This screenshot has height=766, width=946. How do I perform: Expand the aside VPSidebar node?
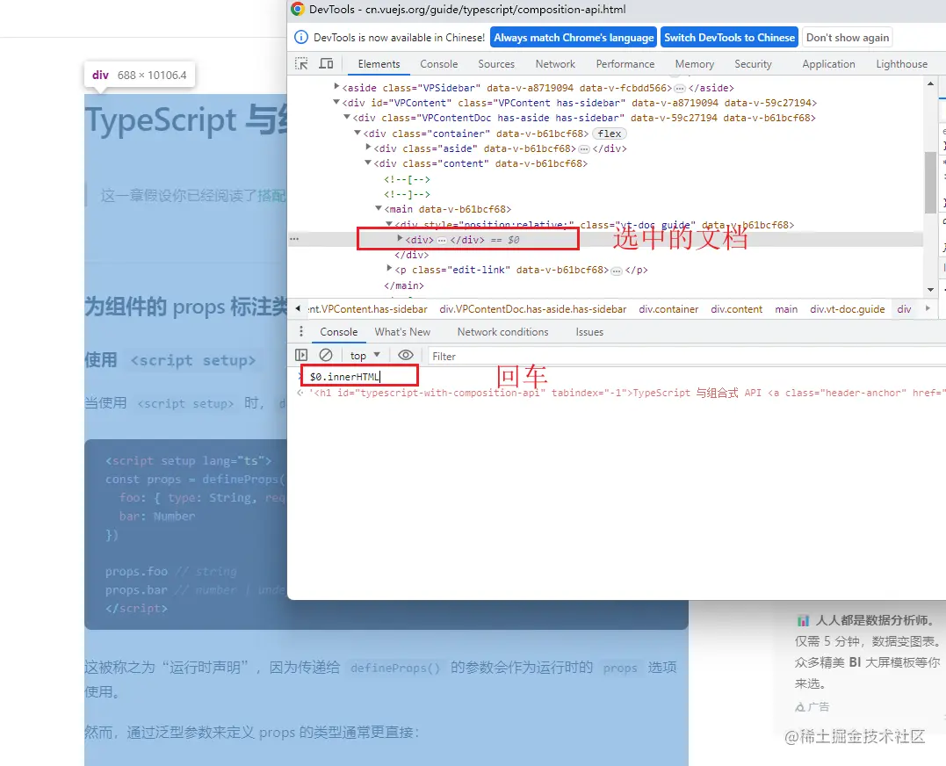[x=336, y=87]
